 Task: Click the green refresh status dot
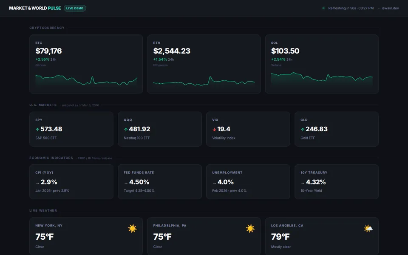[x=323, y=8]
